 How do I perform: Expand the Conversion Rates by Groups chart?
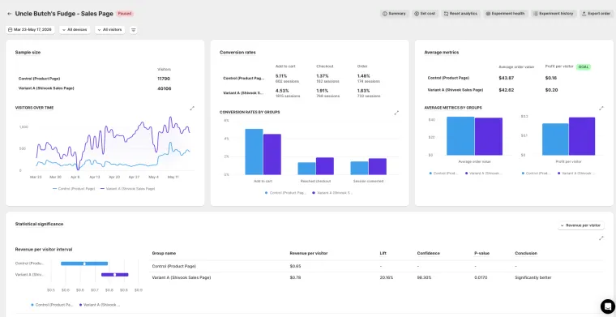[396, 113]
